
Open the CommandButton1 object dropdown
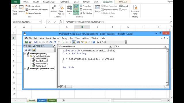[111, 46]
